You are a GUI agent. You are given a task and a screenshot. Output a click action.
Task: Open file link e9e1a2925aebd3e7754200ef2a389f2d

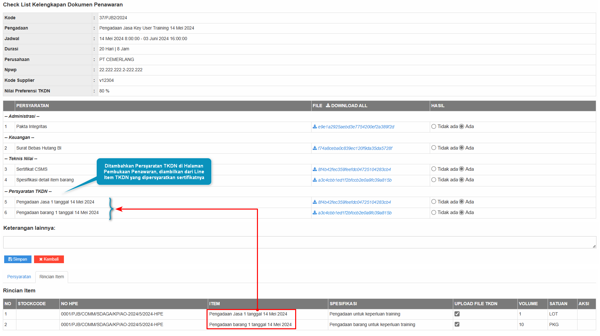click(356, 127)
